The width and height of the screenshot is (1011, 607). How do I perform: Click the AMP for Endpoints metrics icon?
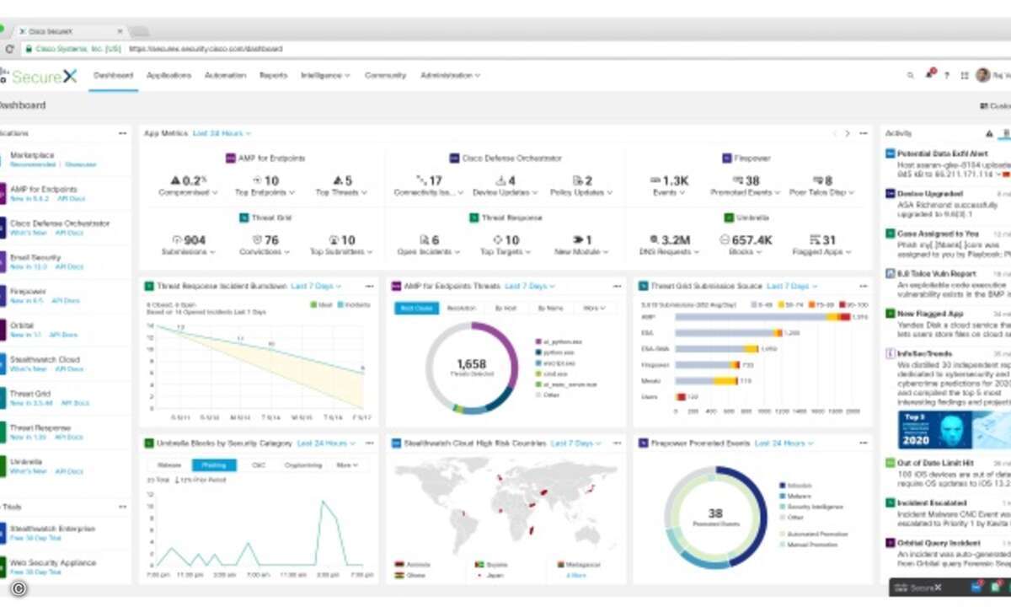tap(231, 158)
